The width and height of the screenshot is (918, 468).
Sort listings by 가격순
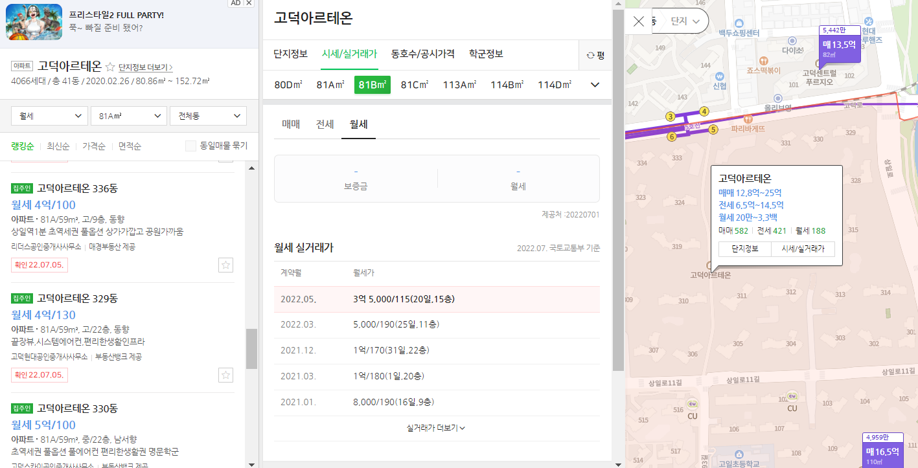click(x=94, y=146)
